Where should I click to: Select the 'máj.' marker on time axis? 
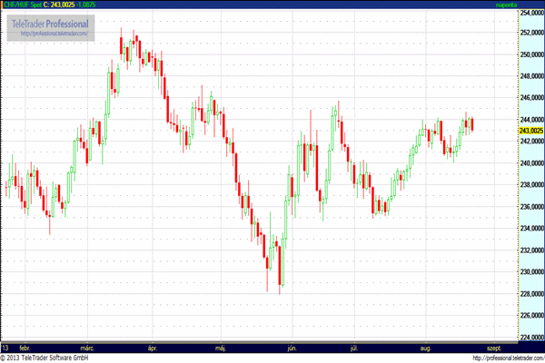(x=221, y=348)
